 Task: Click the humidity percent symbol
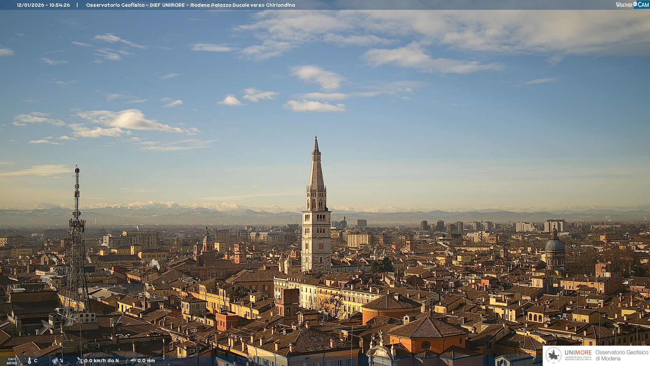(x=61, y=361)
